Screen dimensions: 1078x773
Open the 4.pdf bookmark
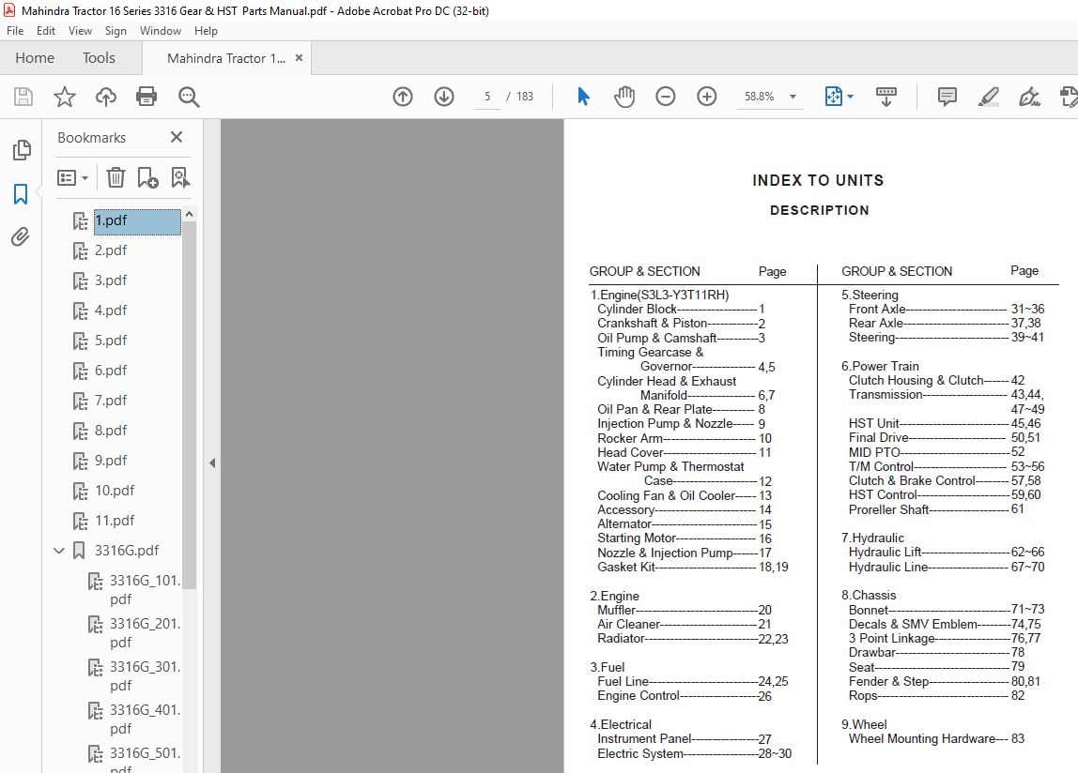(x=111, y=311)
